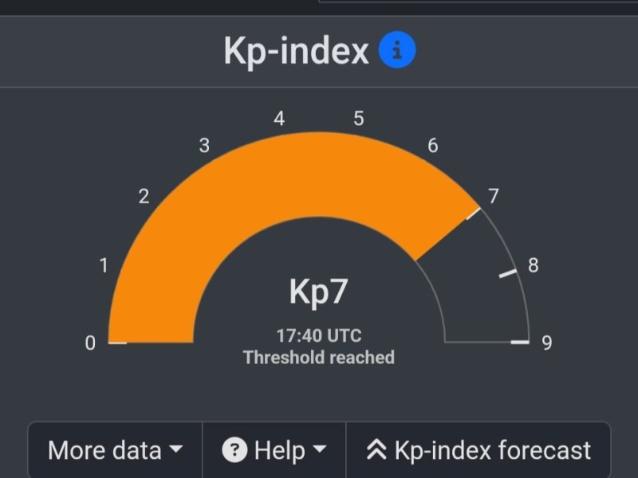Click the blue info icon beside Kp-index

pyautogui.click(x=397, y=52)
